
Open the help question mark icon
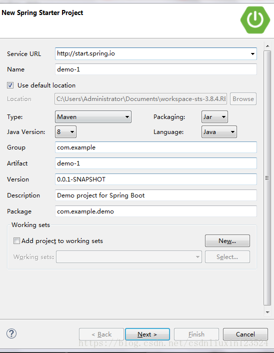[11, 333]
